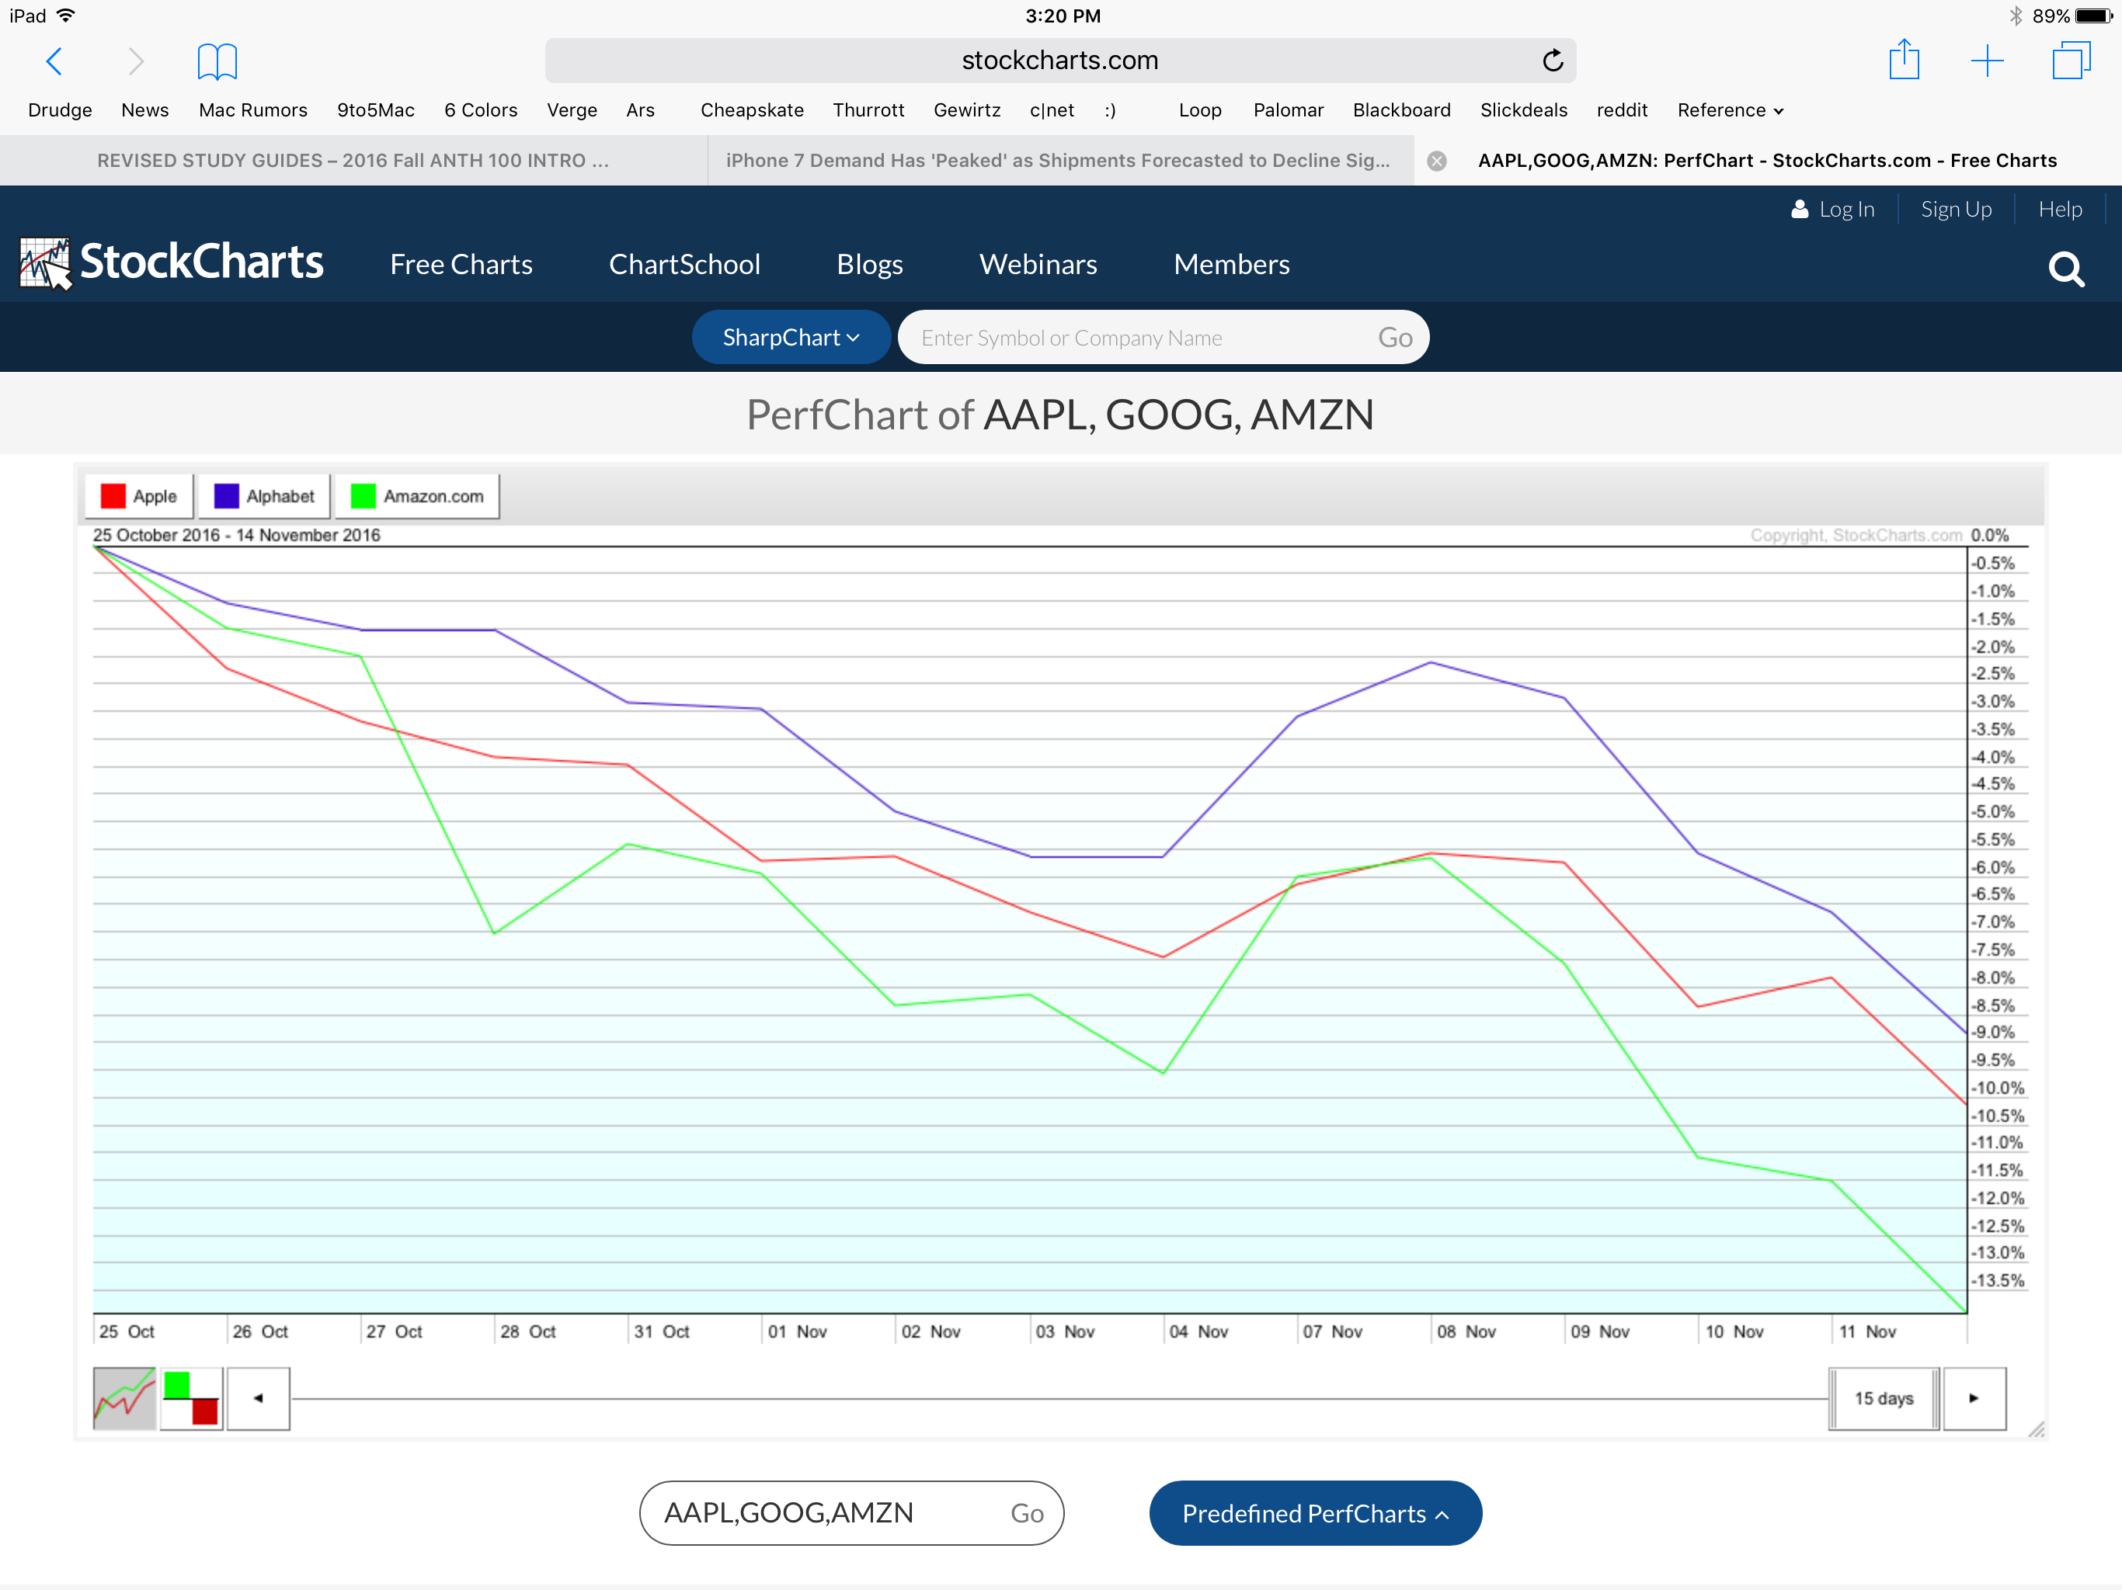Open the ChartSchool menu
The height and width of the screenshot is (1590, 2122).
685,265
